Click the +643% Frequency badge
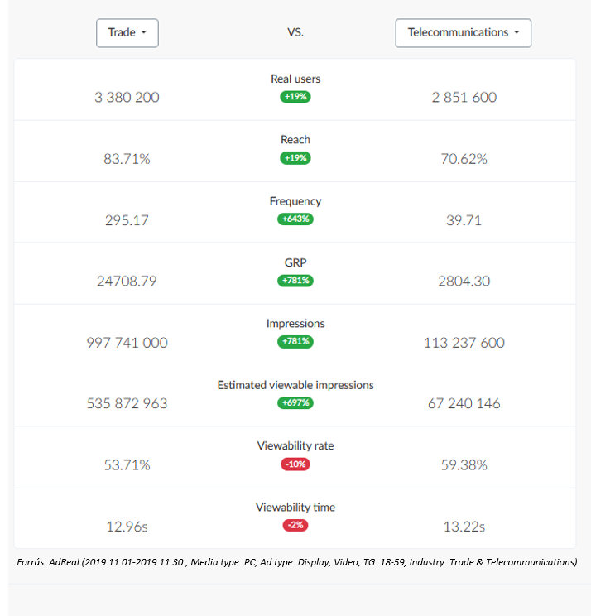Screen dimensions: 591x616 click(x=295, y=219)
